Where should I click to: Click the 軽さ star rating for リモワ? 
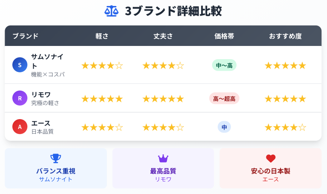[102, 99]
